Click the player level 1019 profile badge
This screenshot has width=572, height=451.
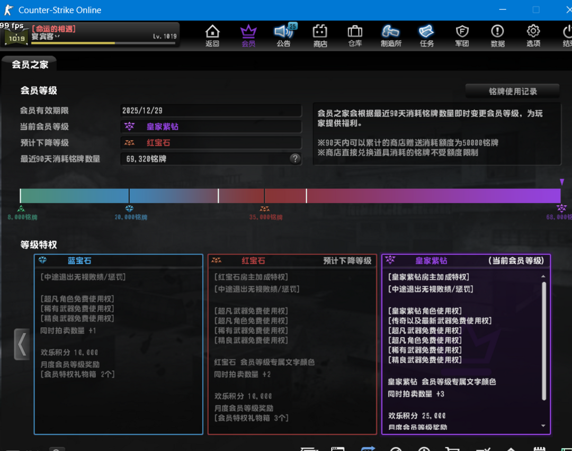point(16,37)
